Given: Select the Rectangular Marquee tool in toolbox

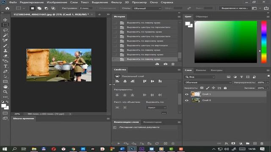Looking at the screenshot, I should tap(5, 25).
